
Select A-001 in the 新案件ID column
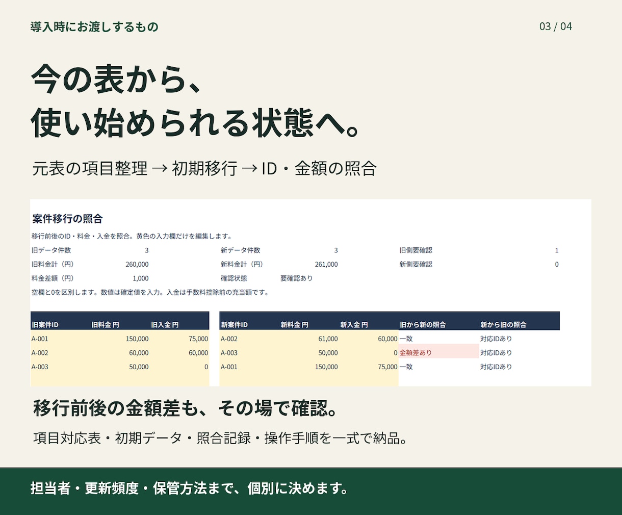(229, 367)
